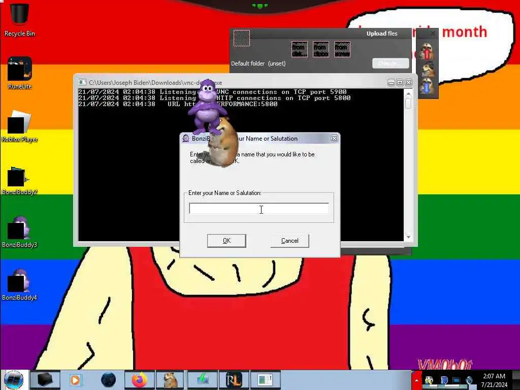Click the dog icon with blue down arrow
Viewport: 520px width, 390px height.
pyautogui.click(x=427, y=86)
